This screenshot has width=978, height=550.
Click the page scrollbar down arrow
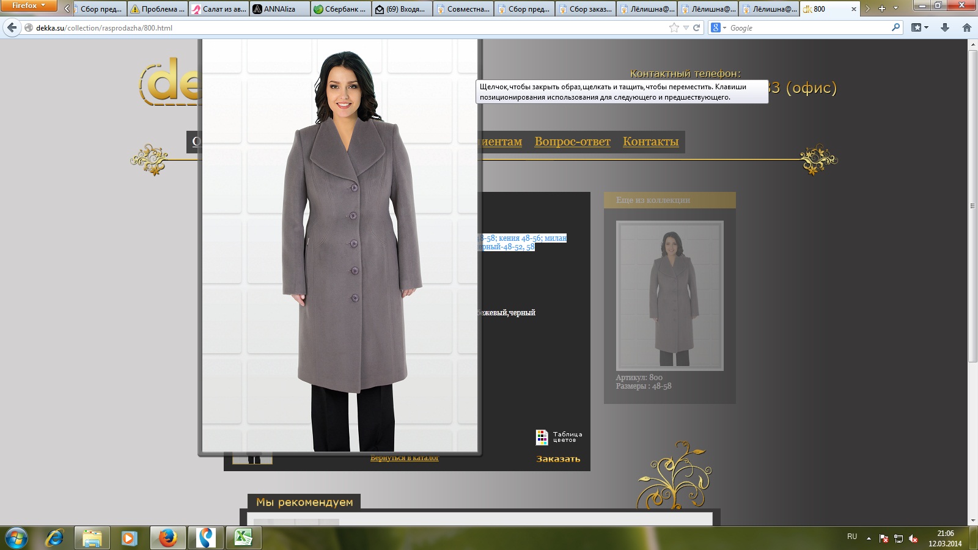972,521
